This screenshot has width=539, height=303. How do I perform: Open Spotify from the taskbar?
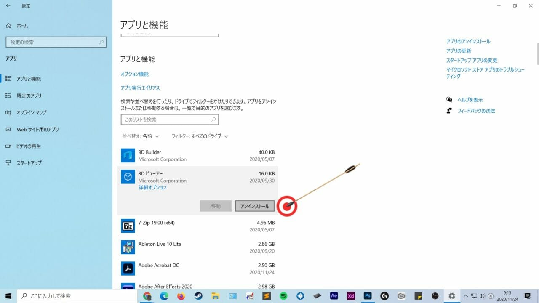pyautogui.click(x=283, y=296)
